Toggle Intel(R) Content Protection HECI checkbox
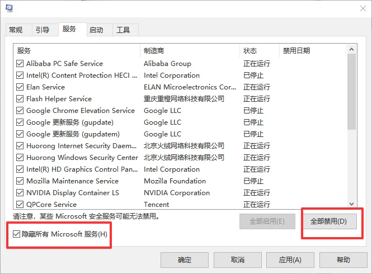Viewport: 372px width, 274px height. pyautogui.click(x=20, y=75)
